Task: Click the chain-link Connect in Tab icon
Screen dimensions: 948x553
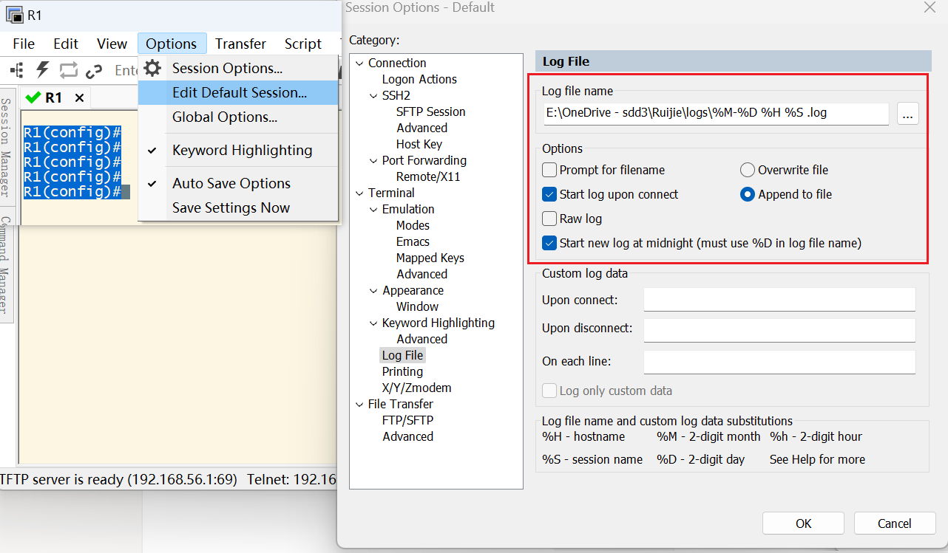Action: [x=94, y=71]
